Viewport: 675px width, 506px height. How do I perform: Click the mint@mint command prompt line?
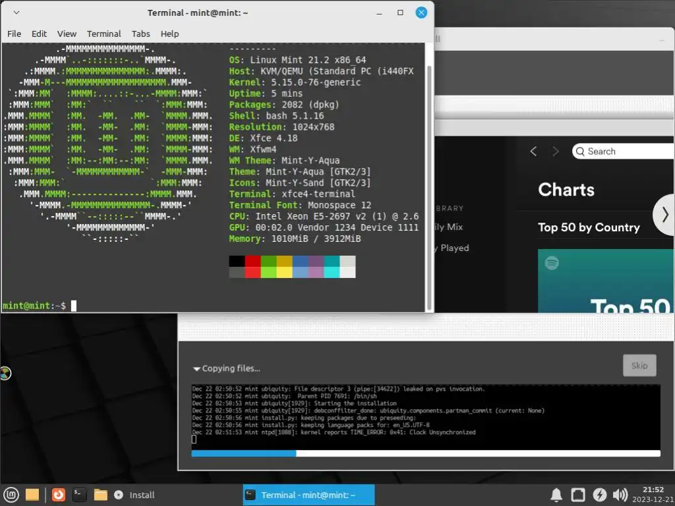pos(40,306)
